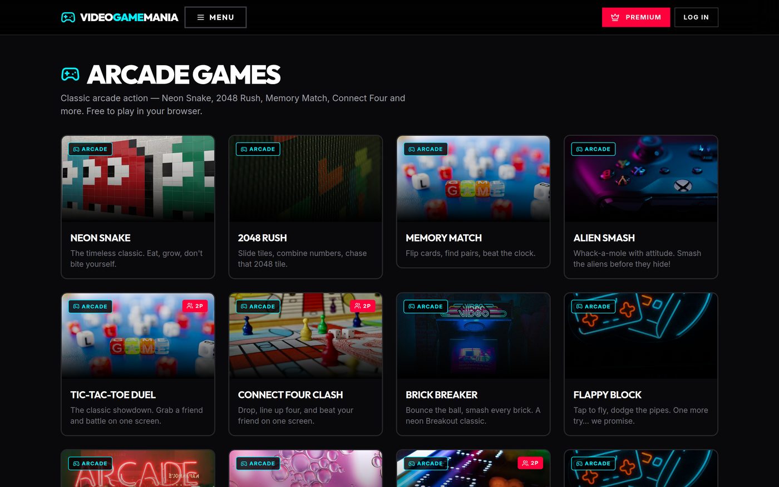Open the hamburger MENU button
779x487 pixels.
point(215,17)
